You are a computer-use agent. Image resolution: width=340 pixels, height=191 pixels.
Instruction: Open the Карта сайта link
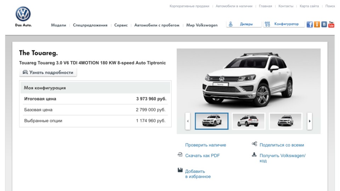tap(309, 6)
